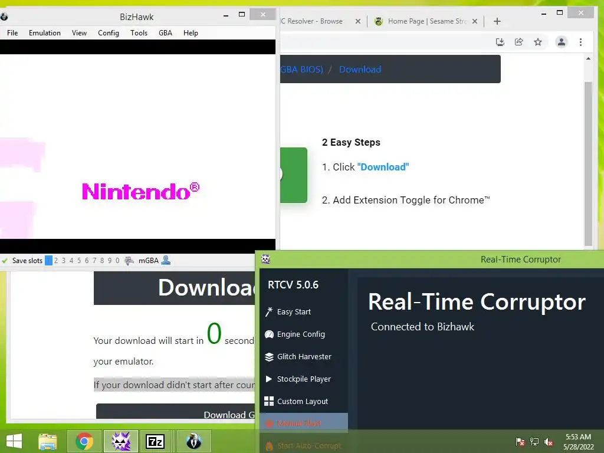The image size is (604, 453).
Task: Open the RTCV taskbar icon
Action: tap(120, 441)
